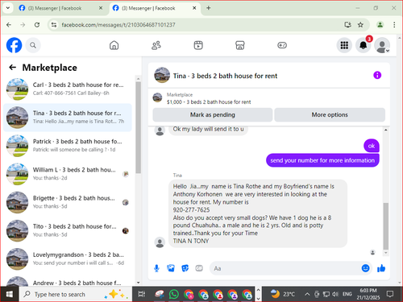Click the Windows taskbar search box
The height and width of the screenshot is (302, 403).
76,295
